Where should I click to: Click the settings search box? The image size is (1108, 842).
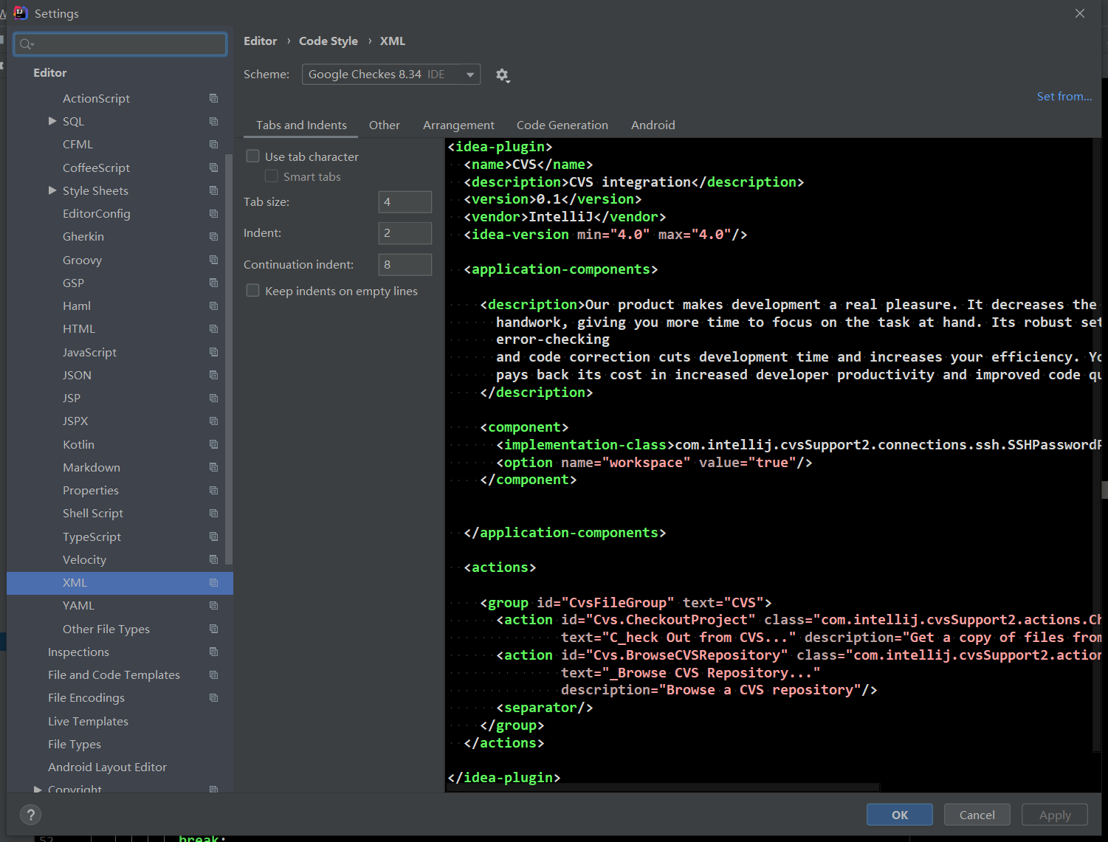pyautogui.click(x=120, y=44)
